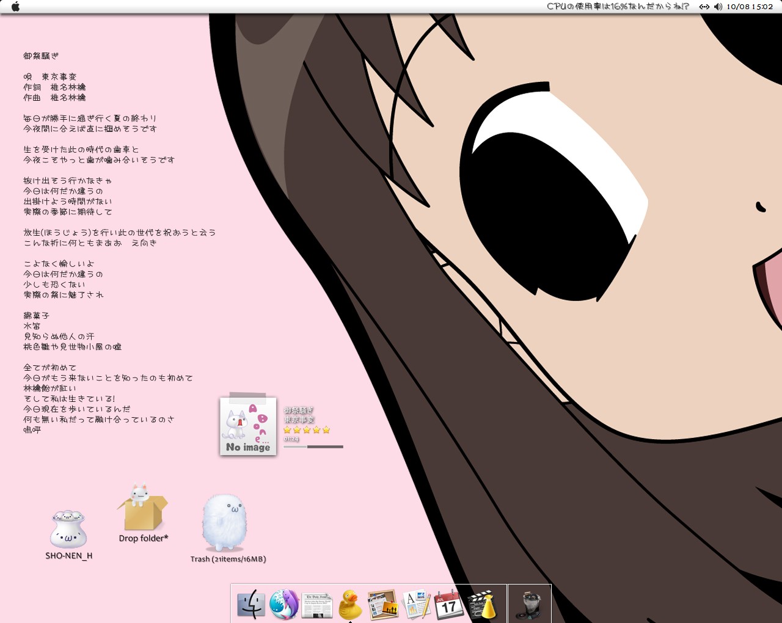The height and width of the screenshot is (623, 782).
Task: Launch the fish-and-wave browser in Dock
Action: [283, 604]
